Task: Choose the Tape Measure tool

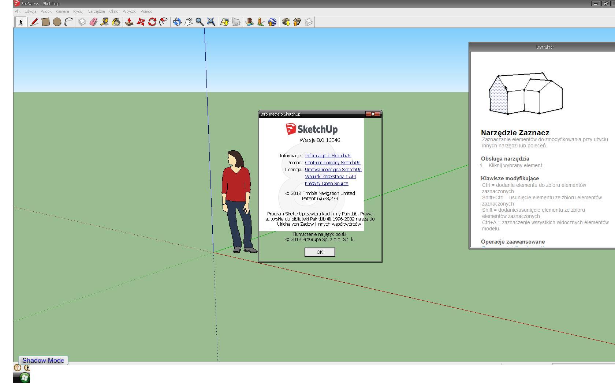Action: (x=105, y=22)
